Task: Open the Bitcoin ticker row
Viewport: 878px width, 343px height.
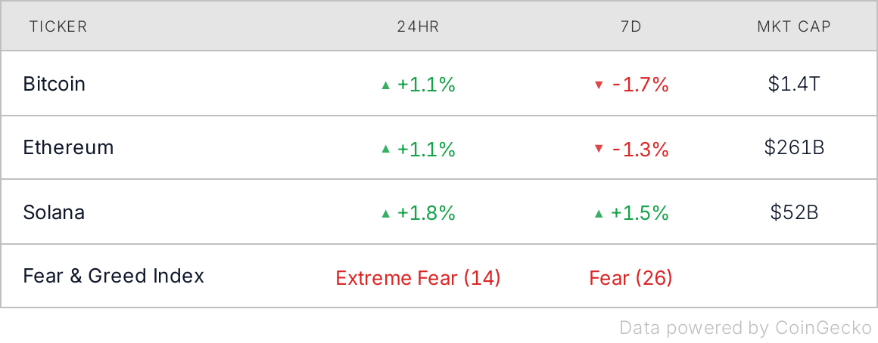Action: [439, 84]
